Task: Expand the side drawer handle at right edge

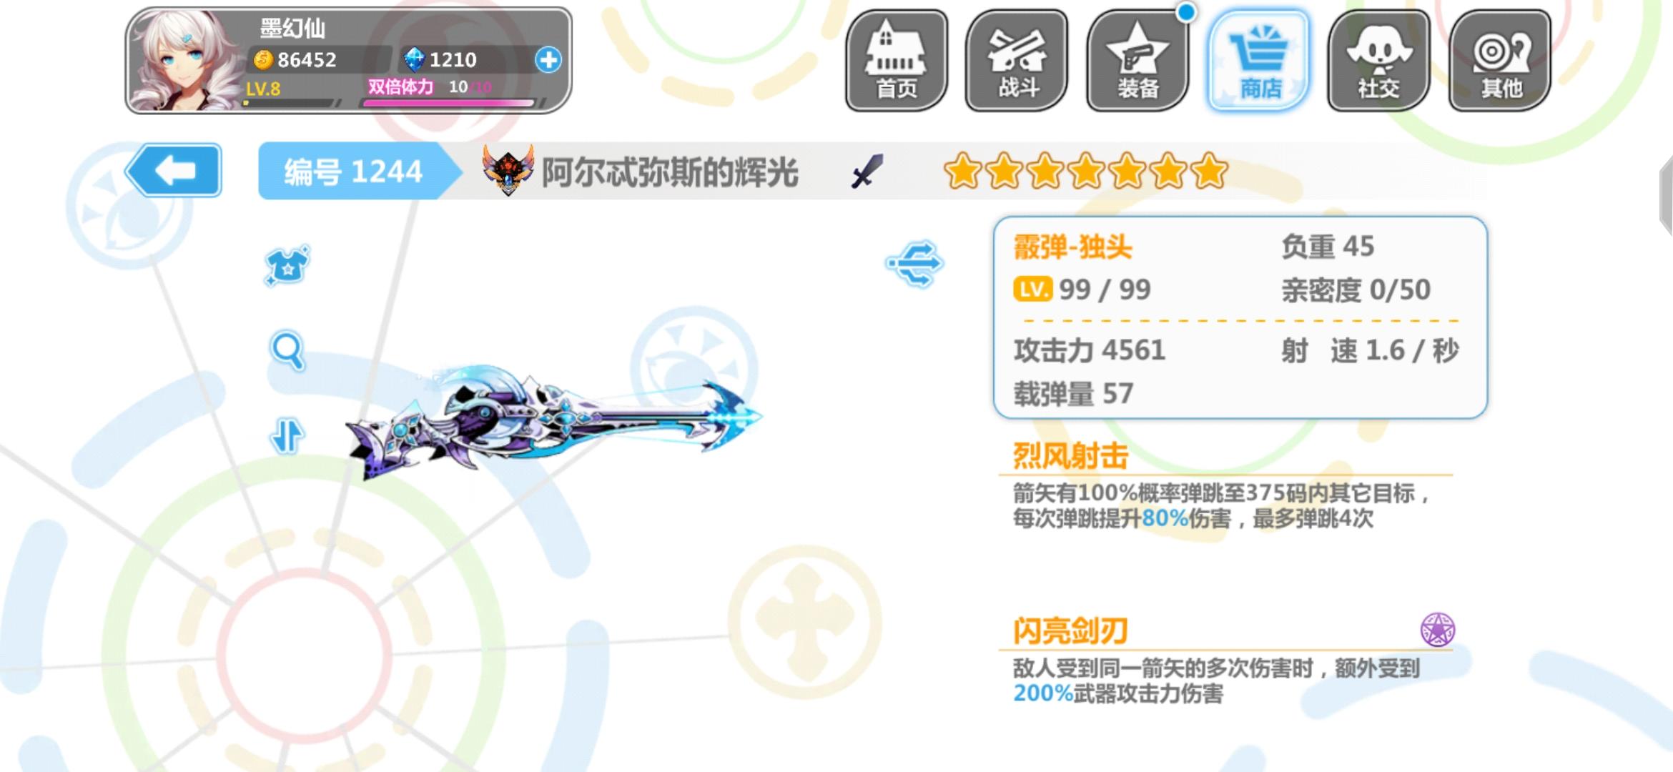Action: (1667, 194)
